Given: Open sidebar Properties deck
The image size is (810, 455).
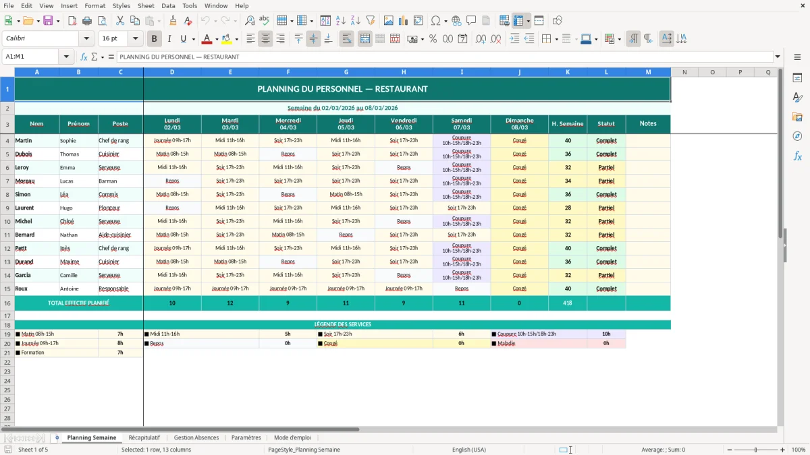Looking at the screenshot, I should click(x=797, y=78).
